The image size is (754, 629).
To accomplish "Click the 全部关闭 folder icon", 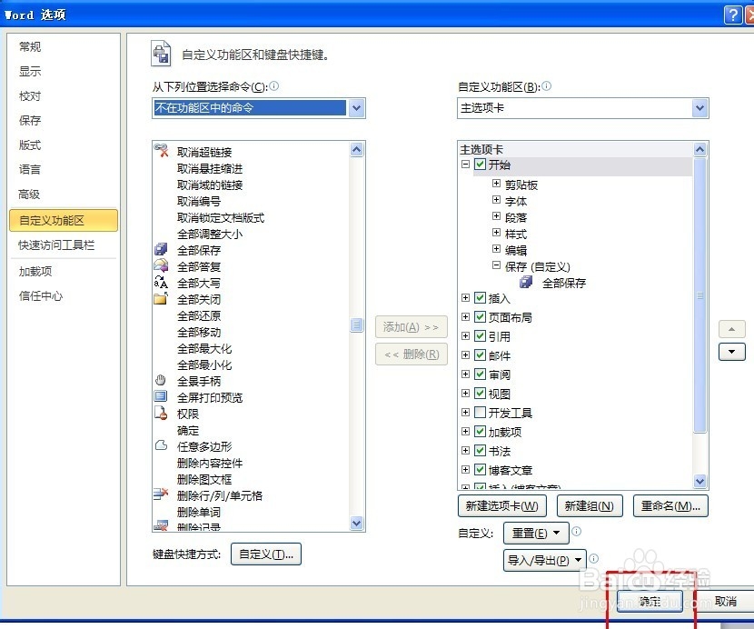I will point(161,298).
